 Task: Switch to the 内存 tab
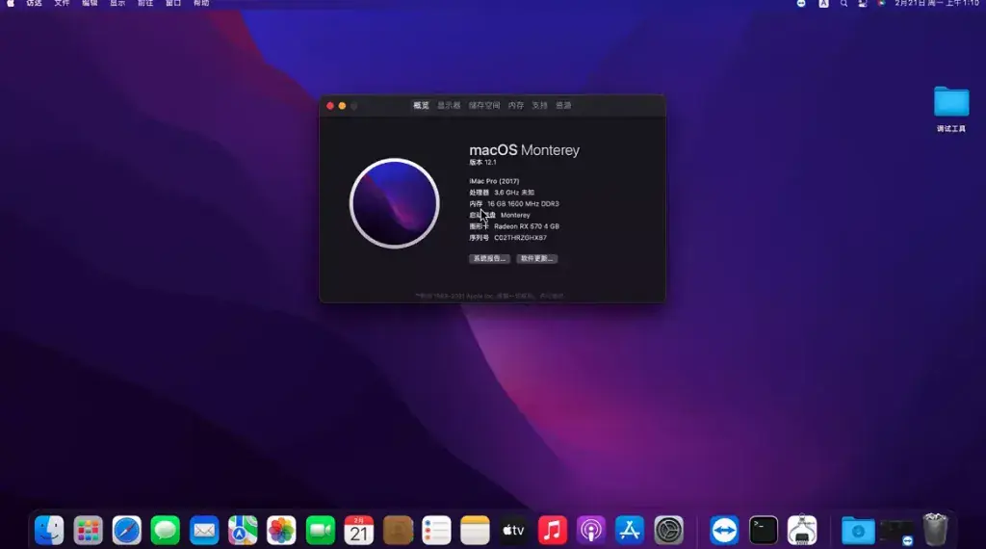click(516, 106)
